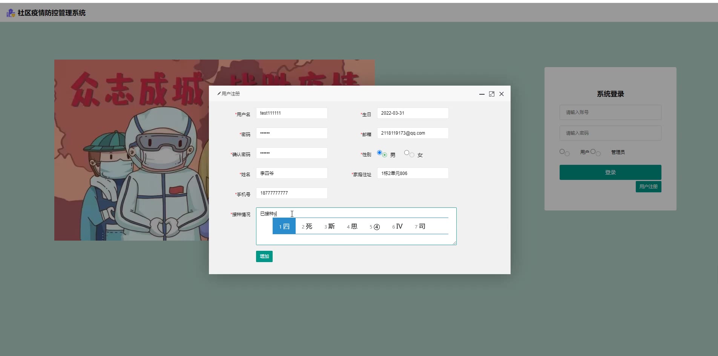Pick IME candidate 1 四
Screen dimensions: 718x356
click(x=284, y=226)
